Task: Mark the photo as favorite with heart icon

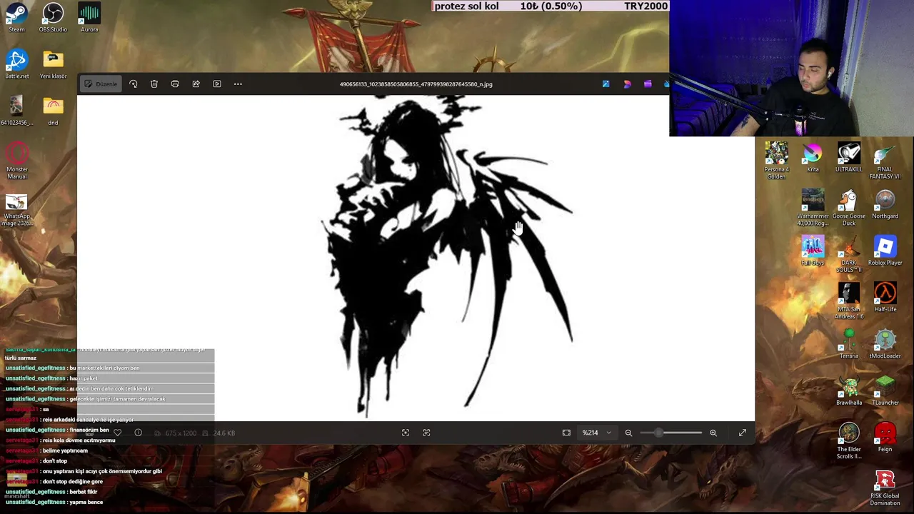Action: tap(118, 433)
